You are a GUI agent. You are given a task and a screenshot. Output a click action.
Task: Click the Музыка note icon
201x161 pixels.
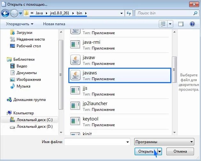tap(12, 86)
